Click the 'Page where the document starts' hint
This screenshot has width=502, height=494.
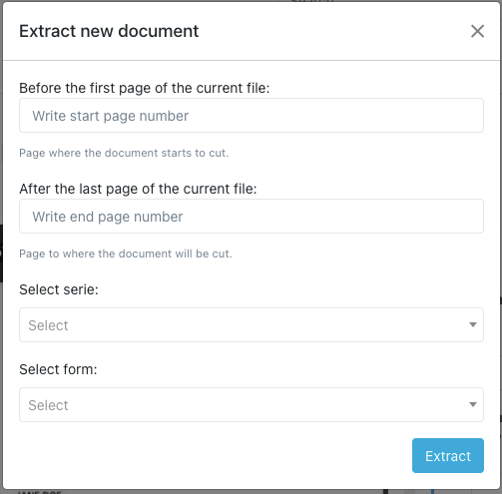pyautogui.click(x=124, y=153)
